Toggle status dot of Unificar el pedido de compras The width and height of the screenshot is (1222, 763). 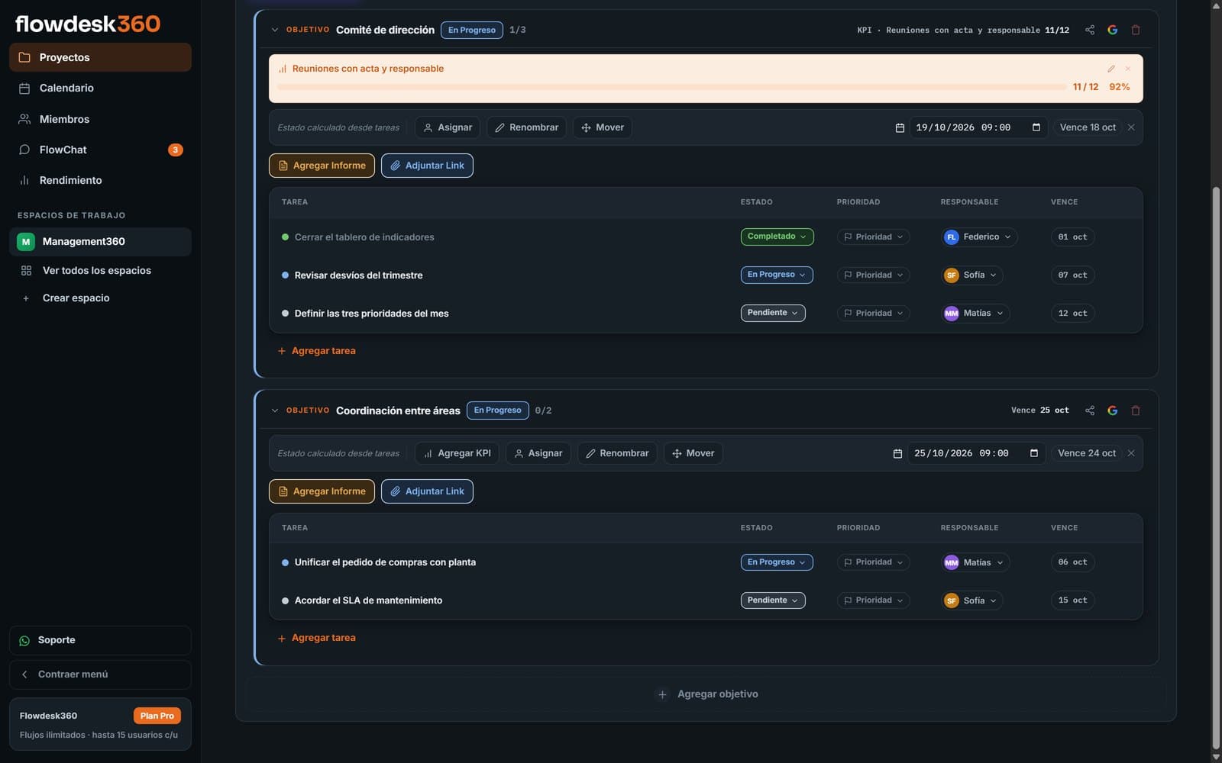tap(286, 562)
